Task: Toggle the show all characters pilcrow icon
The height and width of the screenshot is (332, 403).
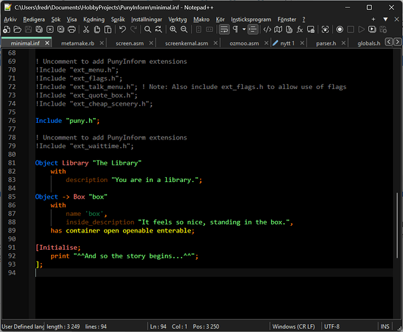Action: click(235, 29)
